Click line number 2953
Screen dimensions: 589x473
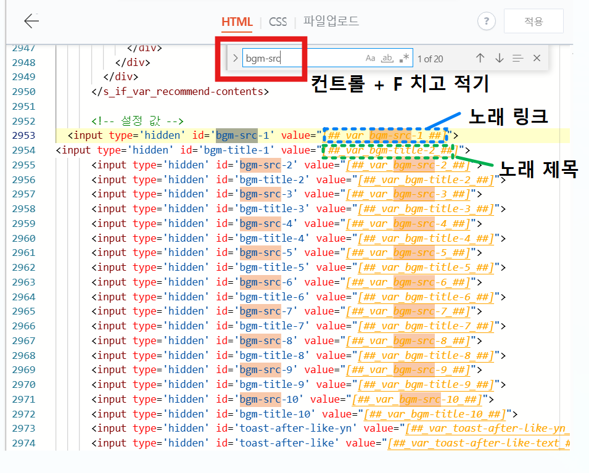pos(23,135)
